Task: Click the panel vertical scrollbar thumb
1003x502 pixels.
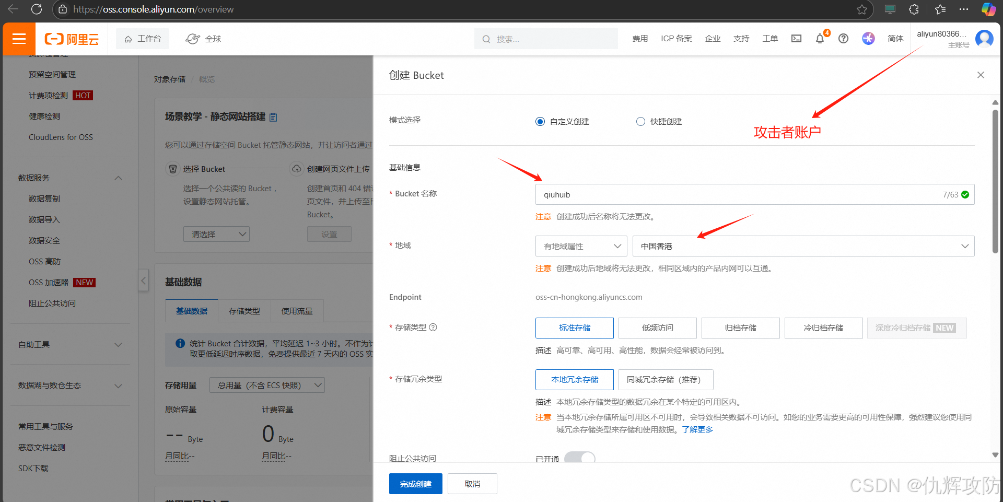Action: (995, 181)
